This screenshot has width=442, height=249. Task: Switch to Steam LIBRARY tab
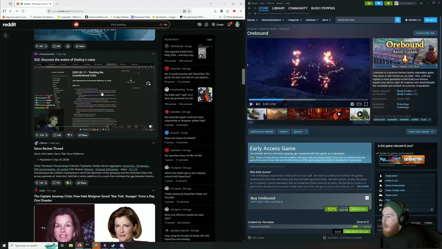click(x=278, y=8)
